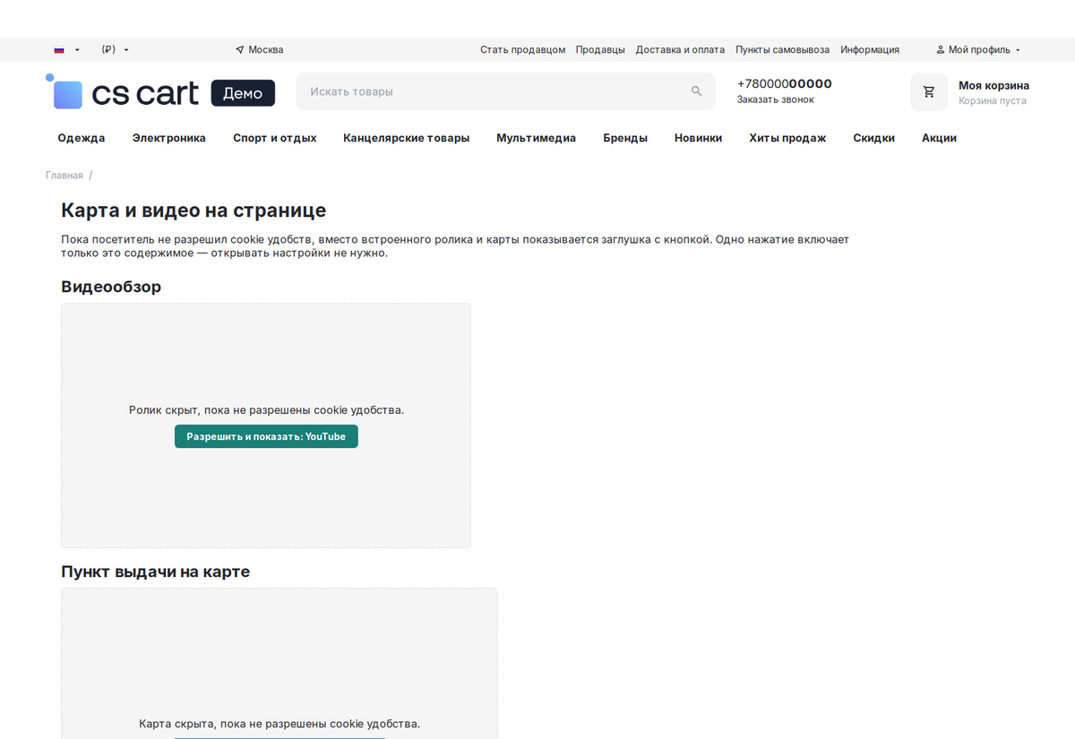Open the language flag dropdown
Viewport: 1075px width, 739px height.
coord(66,50)
